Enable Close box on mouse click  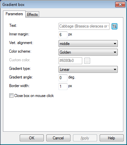[11, 96]
